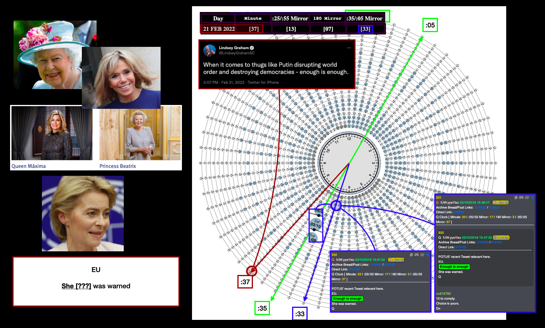Click the photo above the Queen Máxima caption
The height and width of the screenshot is (328, 545).
(52, 134)
